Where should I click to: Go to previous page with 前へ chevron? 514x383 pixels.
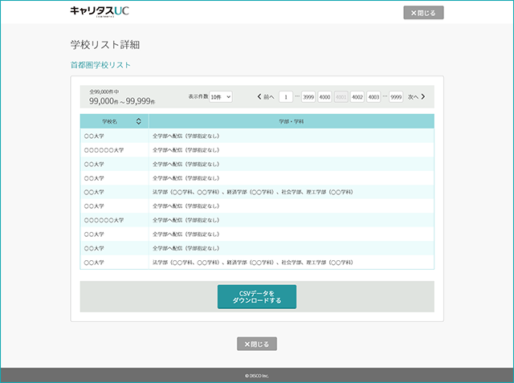click(266, 96)
